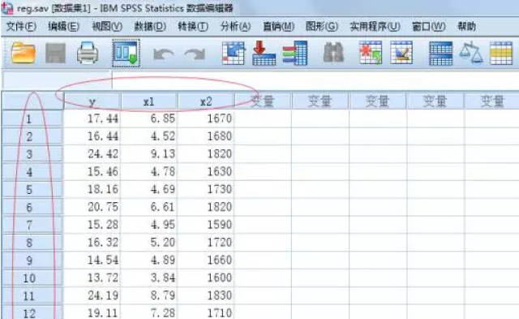This screenshot has height=319, width=519.
Task: Open the 帮助 menu
Action: pyautogui.click(x=467, y=26)
